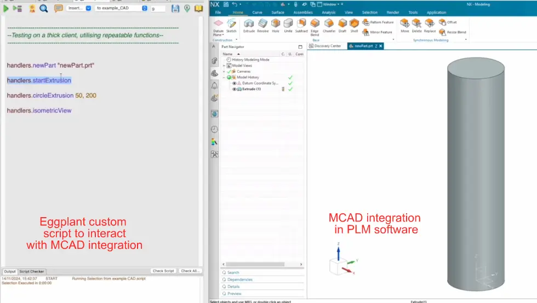This screenshot has width=537, height=303.
Task: Click the Pattern Feature button
Action: click(x=379, y=22)
